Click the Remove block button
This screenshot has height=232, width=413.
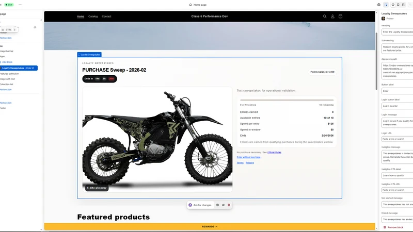pos(393,227)
